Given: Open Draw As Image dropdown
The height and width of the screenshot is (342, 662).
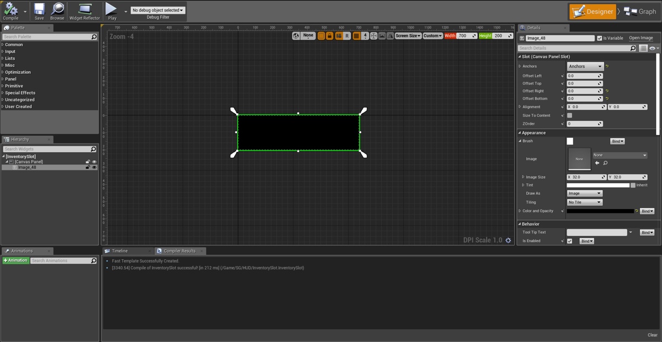Looking at the screenshot, I should pyautogui.click(x=585, y=194).
